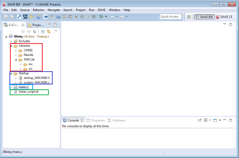Expand the CMSIS folder

(x=16, y=51)
